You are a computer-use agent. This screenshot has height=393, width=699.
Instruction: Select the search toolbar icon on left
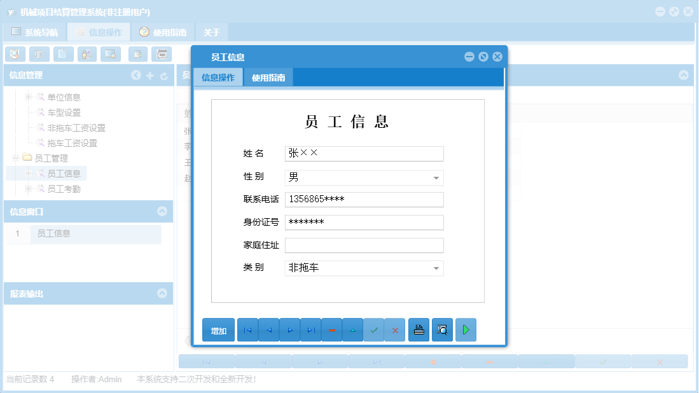click(15, 54)
